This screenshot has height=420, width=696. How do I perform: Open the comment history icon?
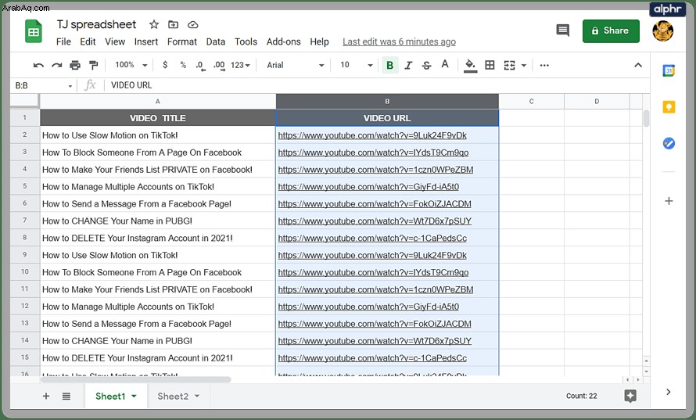(562, 31)
